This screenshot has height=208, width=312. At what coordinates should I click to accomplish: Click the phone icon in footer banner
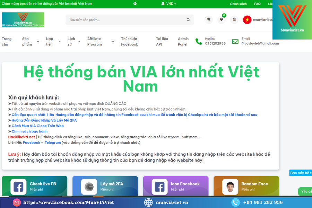[235, 202]
